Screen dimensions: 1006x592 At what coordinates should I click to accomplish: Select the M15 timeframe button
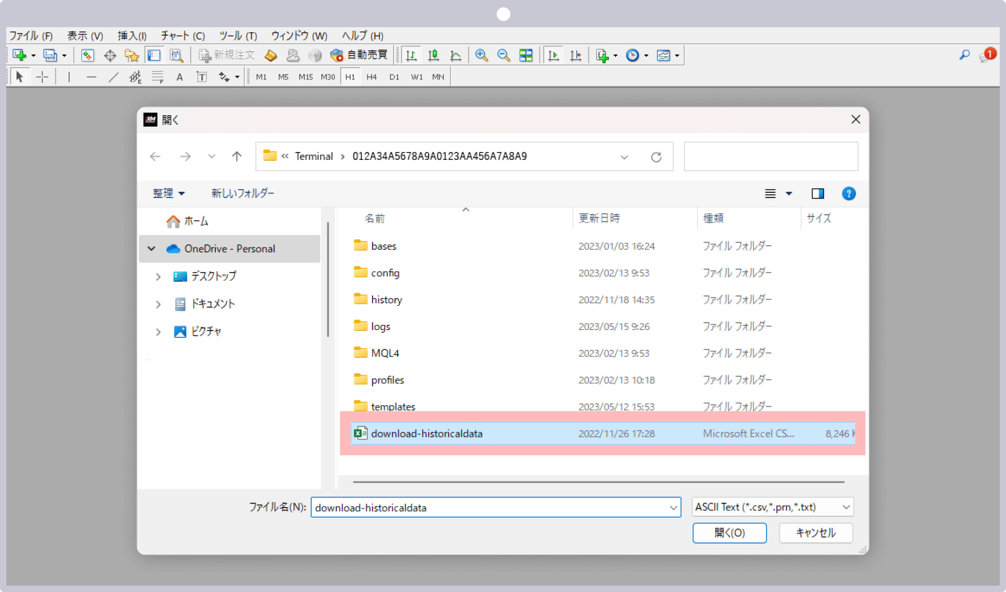[x=305, y=77]
